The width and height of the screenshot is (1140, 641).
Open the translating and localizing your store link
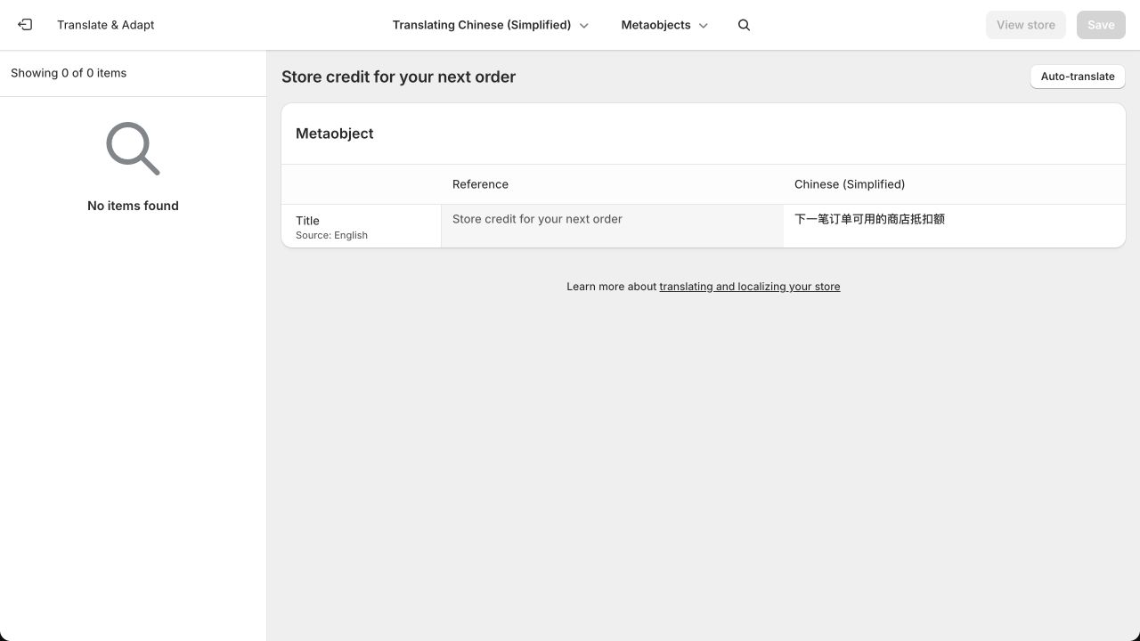pos(750,287)
